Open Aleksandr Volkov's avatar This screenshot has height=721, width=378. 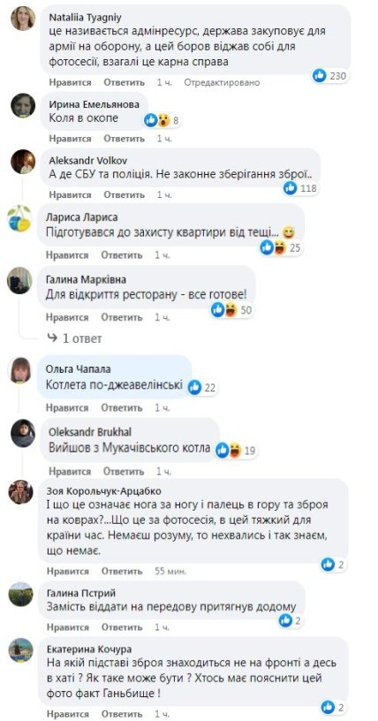pos(23,162)
